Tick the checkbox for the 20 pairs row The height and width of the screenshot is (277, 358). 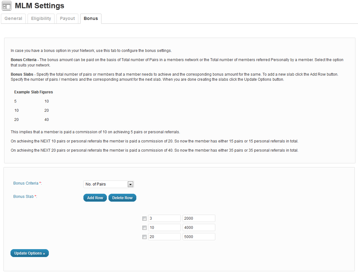pos(144,237)
